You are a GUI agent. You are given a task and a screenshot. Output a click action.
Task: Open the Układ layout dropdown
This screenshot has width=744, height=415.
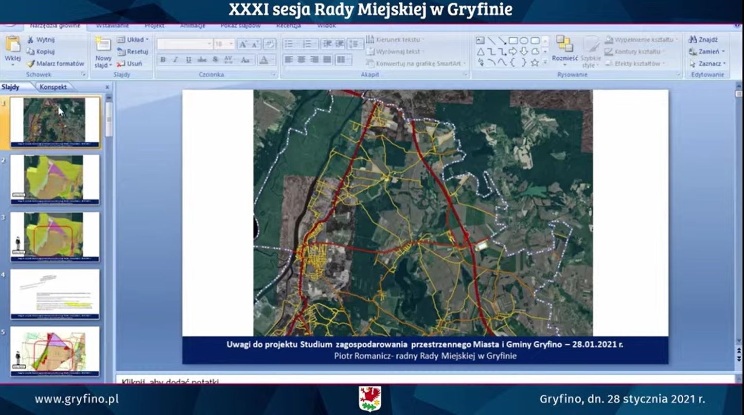click(133, 39)
